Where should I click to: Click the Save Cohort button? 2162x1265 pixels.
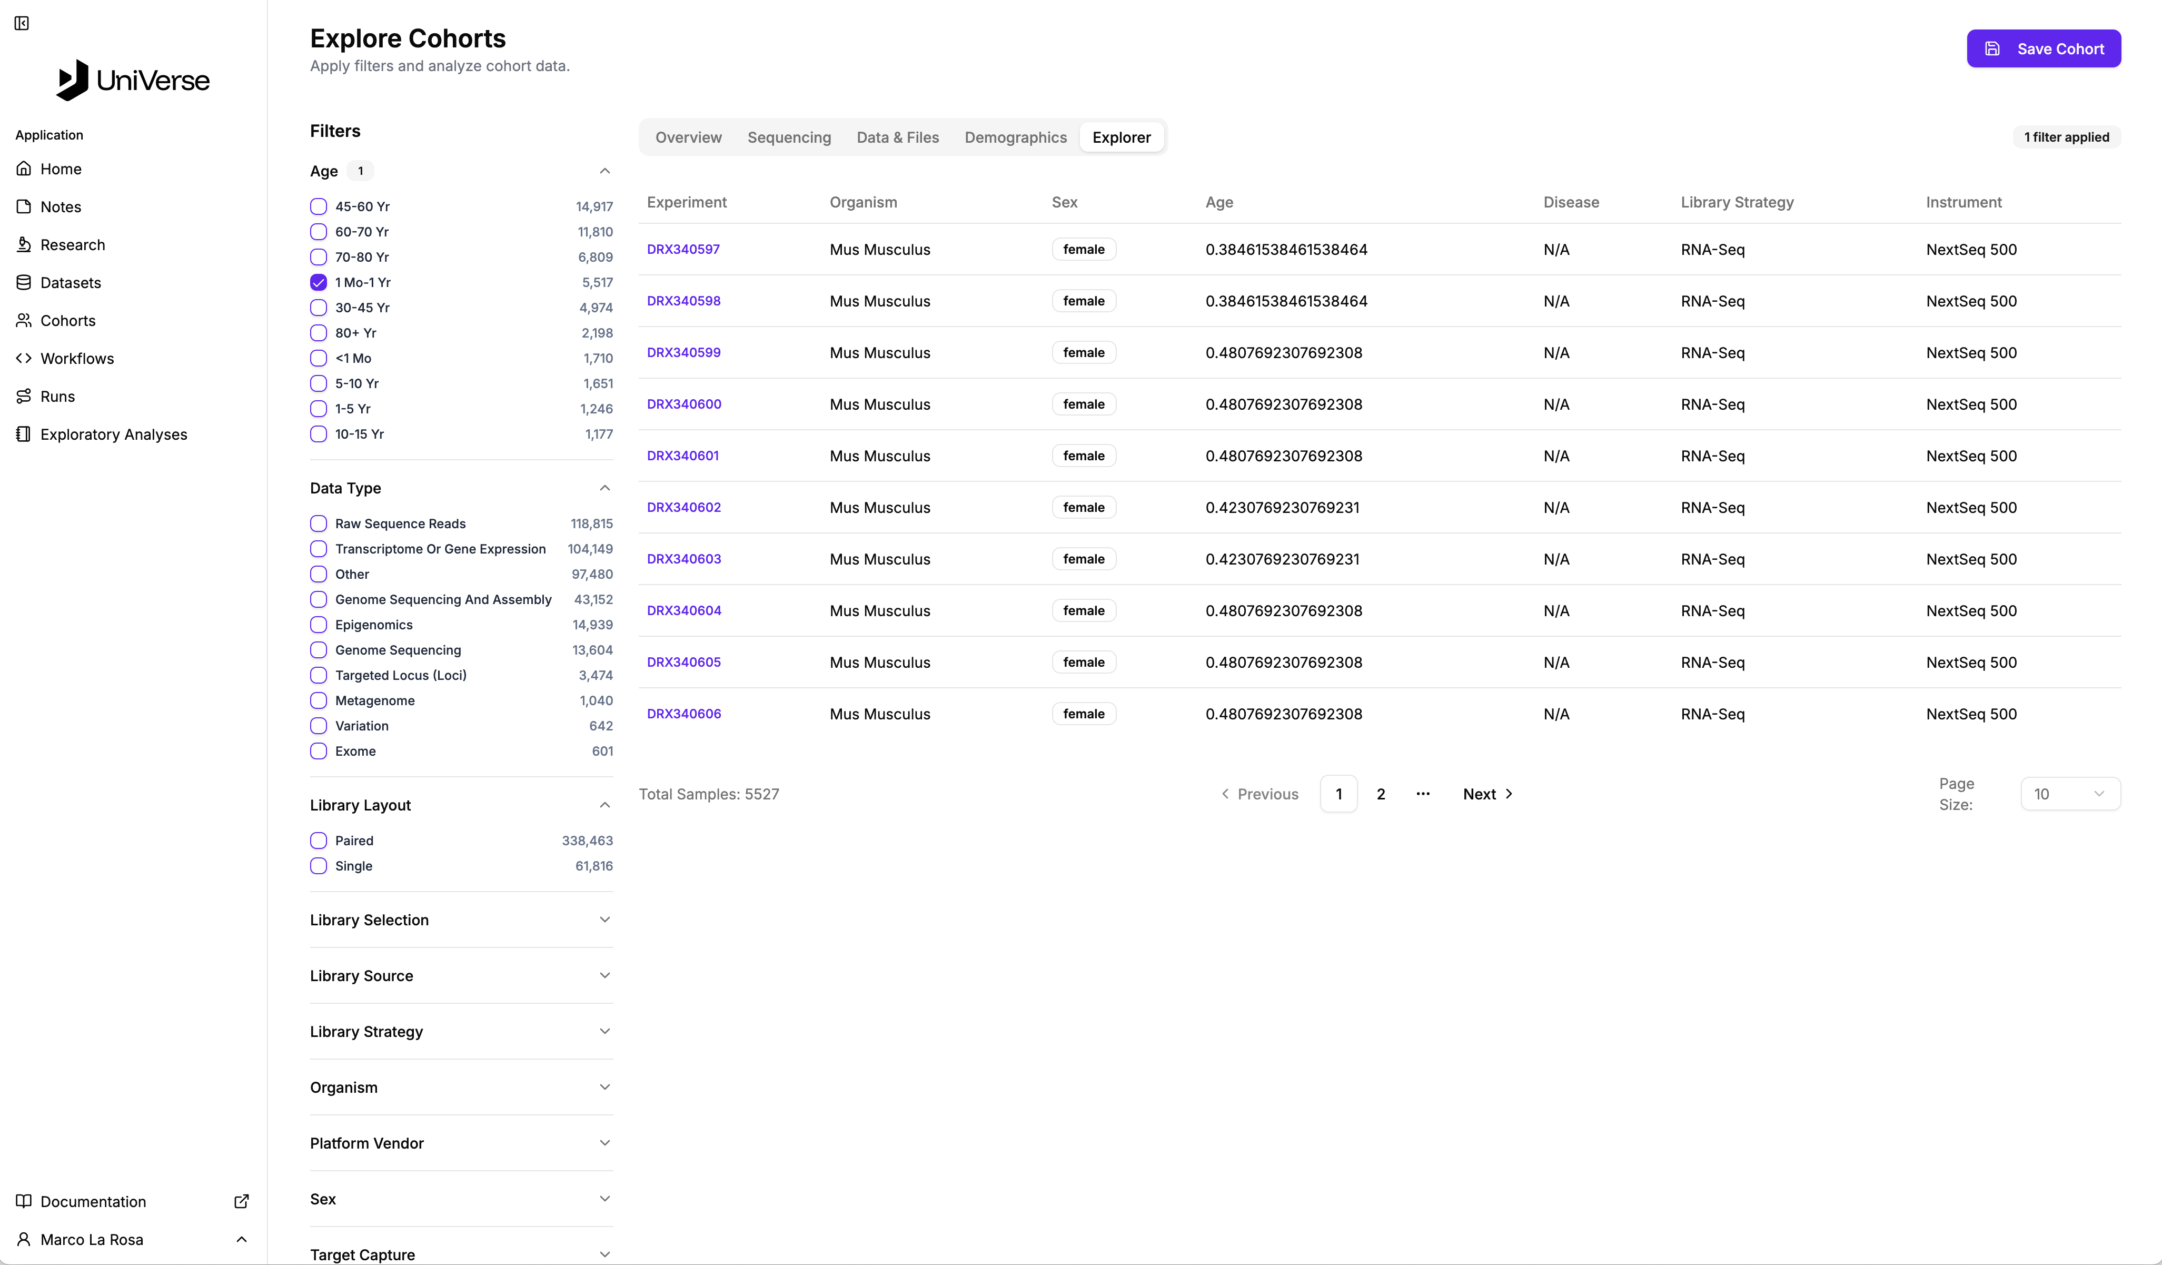tap(2043, 49)
